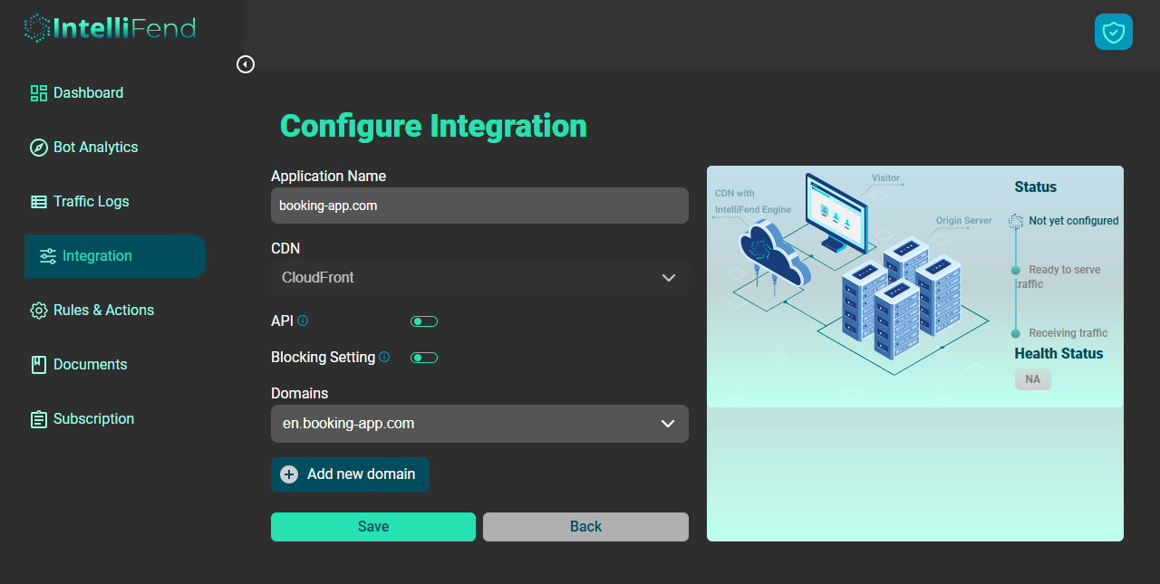Click the Save button
The image size is (1160, 584).
(373, 527)
